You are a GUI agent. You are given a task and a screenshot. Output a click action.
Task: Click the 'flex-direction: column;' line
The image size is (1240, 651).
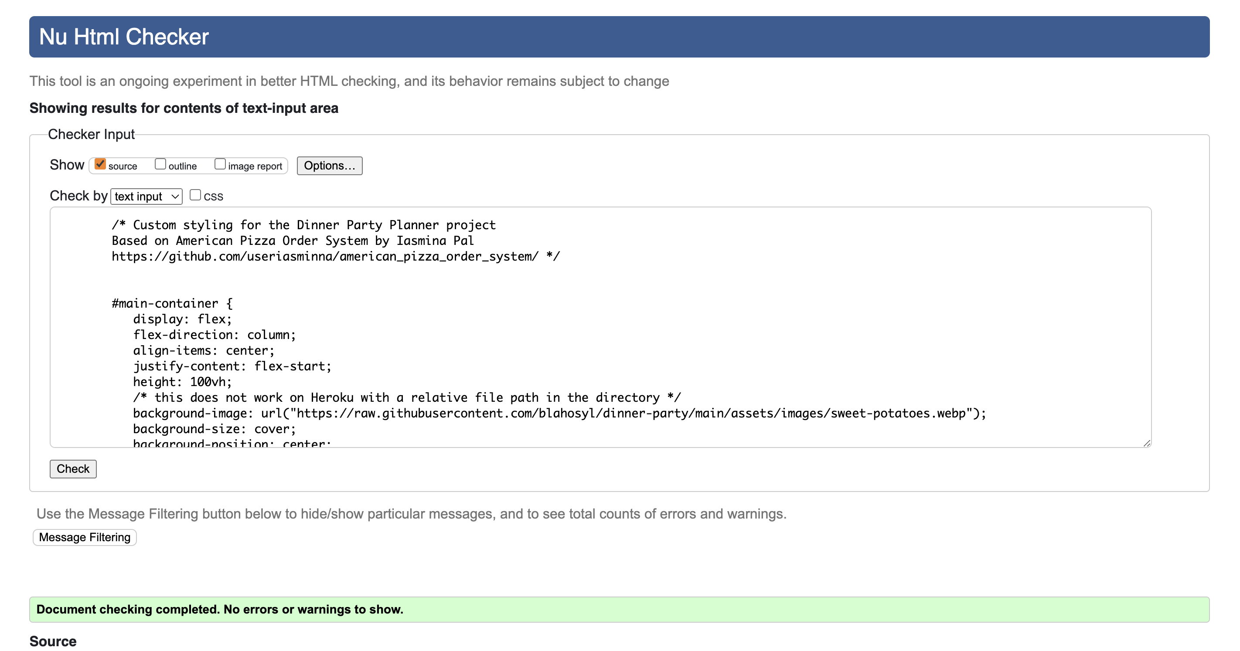214,335
